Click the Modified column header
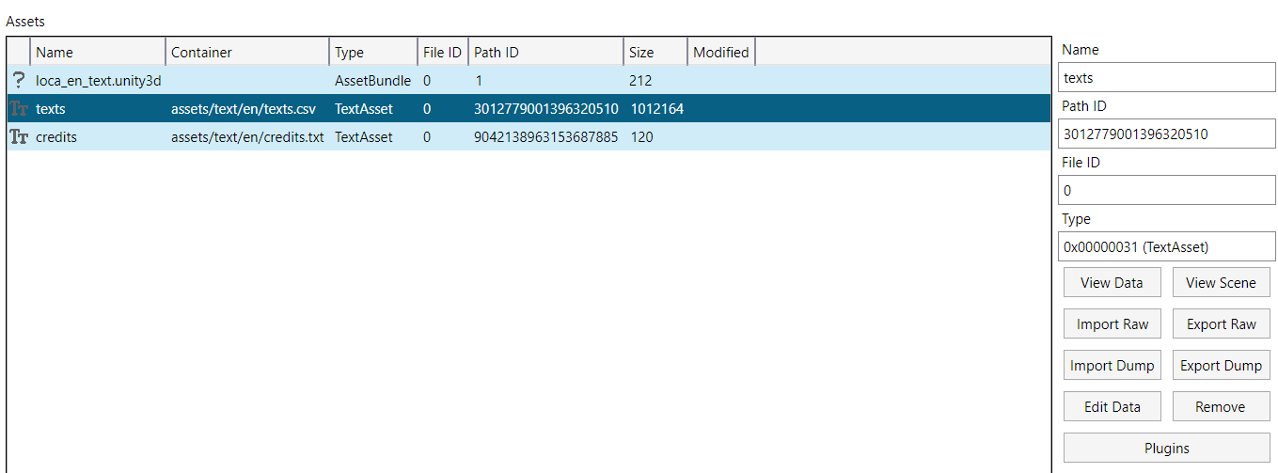 721,53
